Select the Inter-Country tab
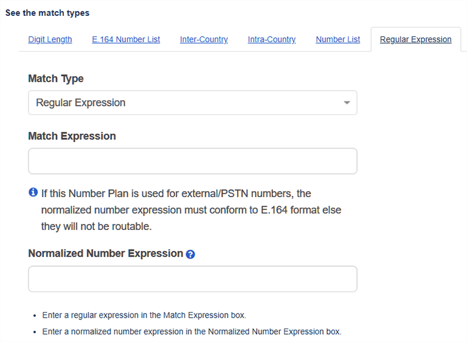 pos(204,40)
